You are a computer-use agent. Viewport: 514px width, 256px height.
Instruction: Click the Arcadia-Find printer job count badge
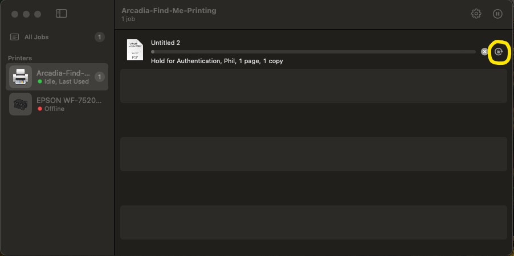click(100, 77)
